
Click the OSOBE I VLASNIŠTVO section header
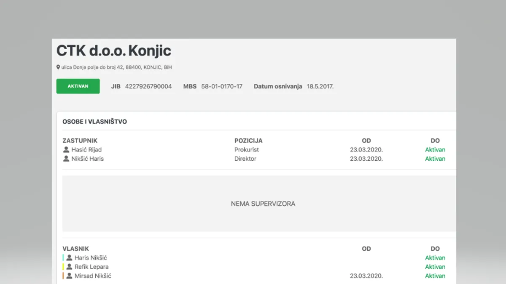click(95, 122)
